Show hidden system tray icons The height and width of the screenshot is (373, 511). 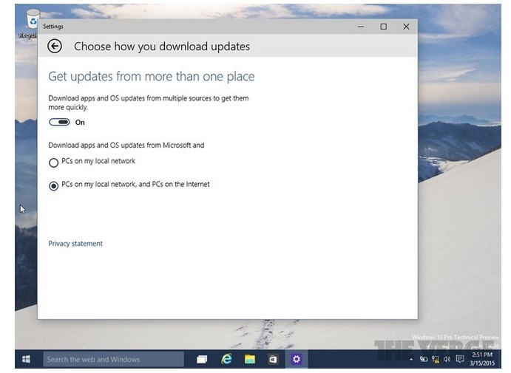(x=411, y=359)
